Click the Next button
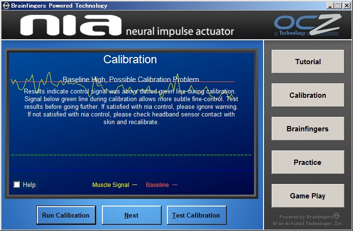This screenshot has width=353, height=231. (132, 215)
